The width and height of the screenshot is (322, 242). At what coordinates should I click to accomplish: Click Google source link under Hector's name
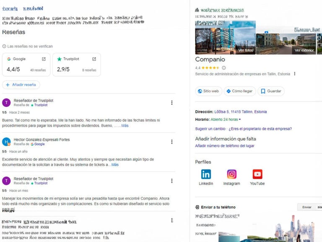click(39, 144)
